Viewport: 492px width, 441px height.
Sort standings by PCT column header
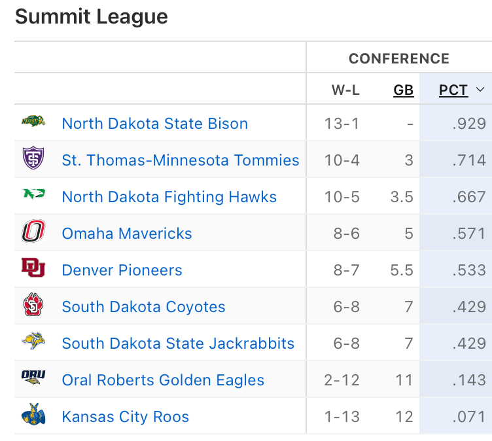453,90
